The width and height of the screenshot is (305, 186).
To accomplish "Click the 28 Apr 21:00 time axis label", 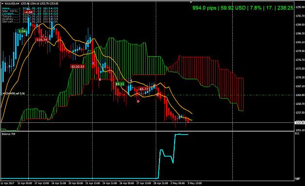I will click(x=161, y=183).
